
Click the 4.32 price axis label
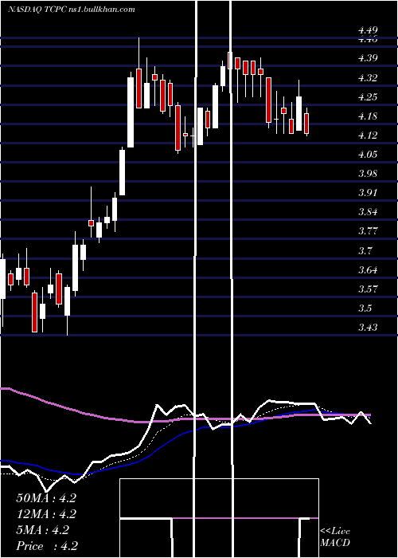coord(368,78)
